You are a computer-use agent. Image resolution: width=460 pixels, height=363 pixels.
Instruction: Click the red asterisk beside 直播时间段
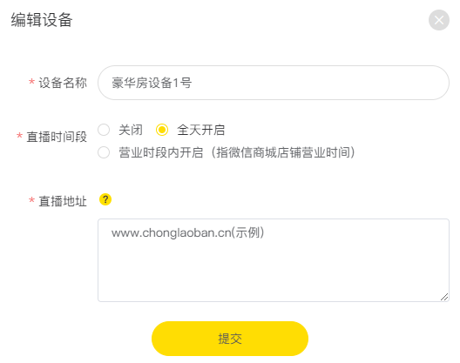point(19,136)
